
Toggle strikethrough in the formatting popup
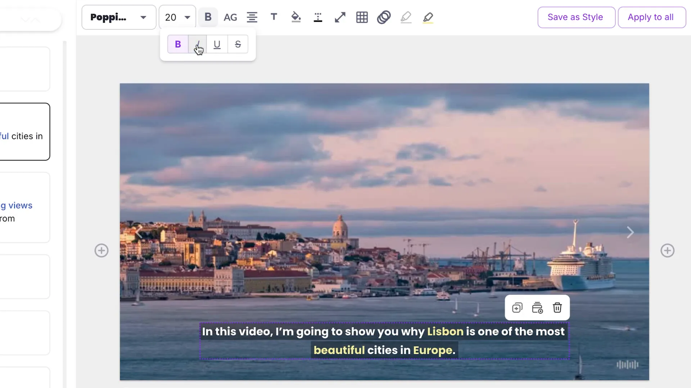pyautogui.click(x=238, y=44)
